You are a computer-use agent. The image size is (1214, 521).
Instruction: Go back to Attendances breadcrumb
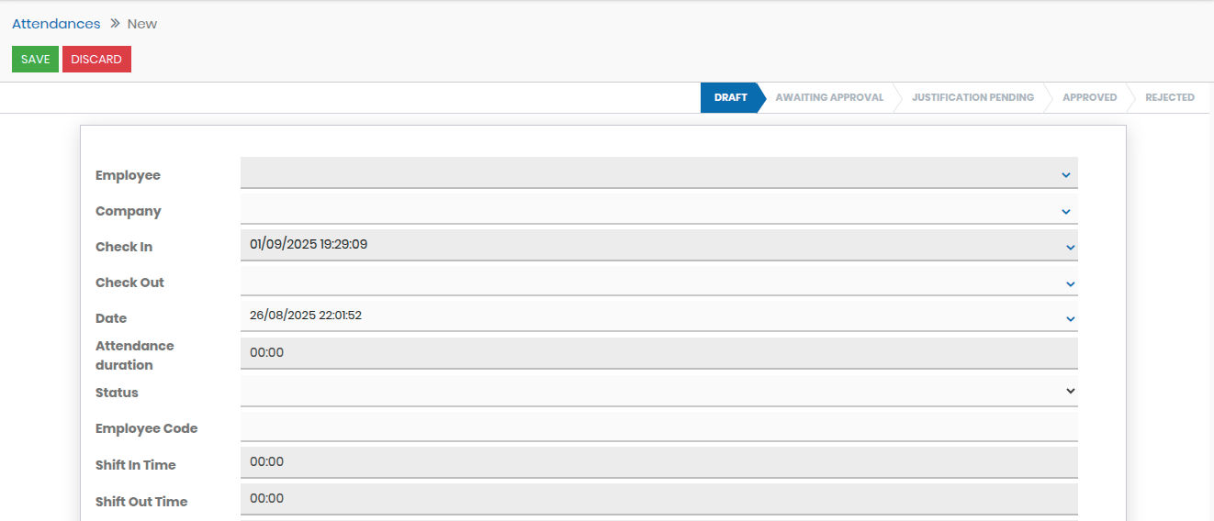[56, 24]
